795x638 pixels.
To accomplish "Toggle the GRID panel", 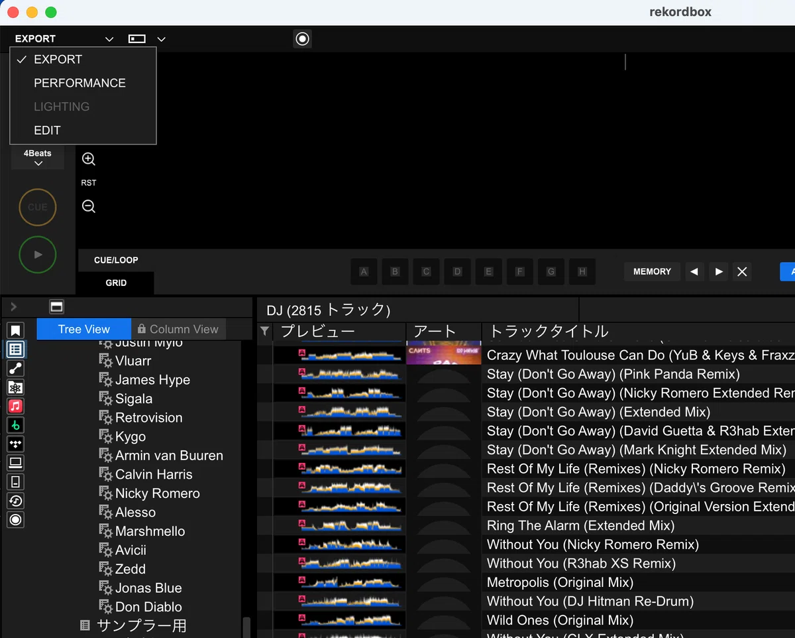I will point(116,283).
